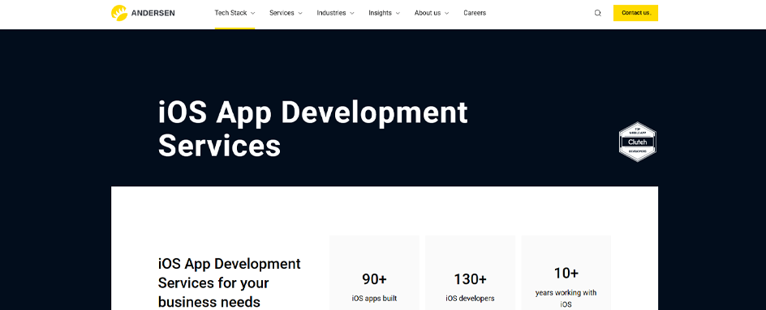766x310 pixels.
Task: Select the 10+ years working card
Action: tap(566, 273)
